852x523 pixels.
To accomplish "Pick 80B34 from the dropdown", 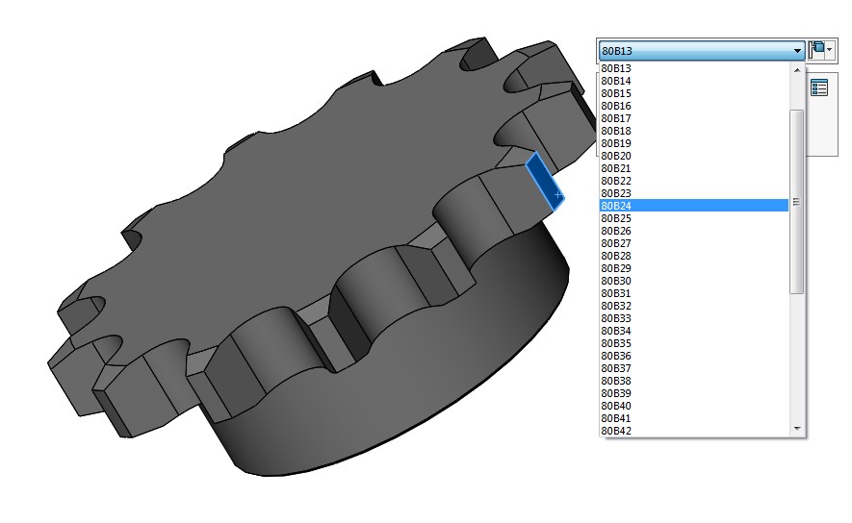I will coord(694,331).
